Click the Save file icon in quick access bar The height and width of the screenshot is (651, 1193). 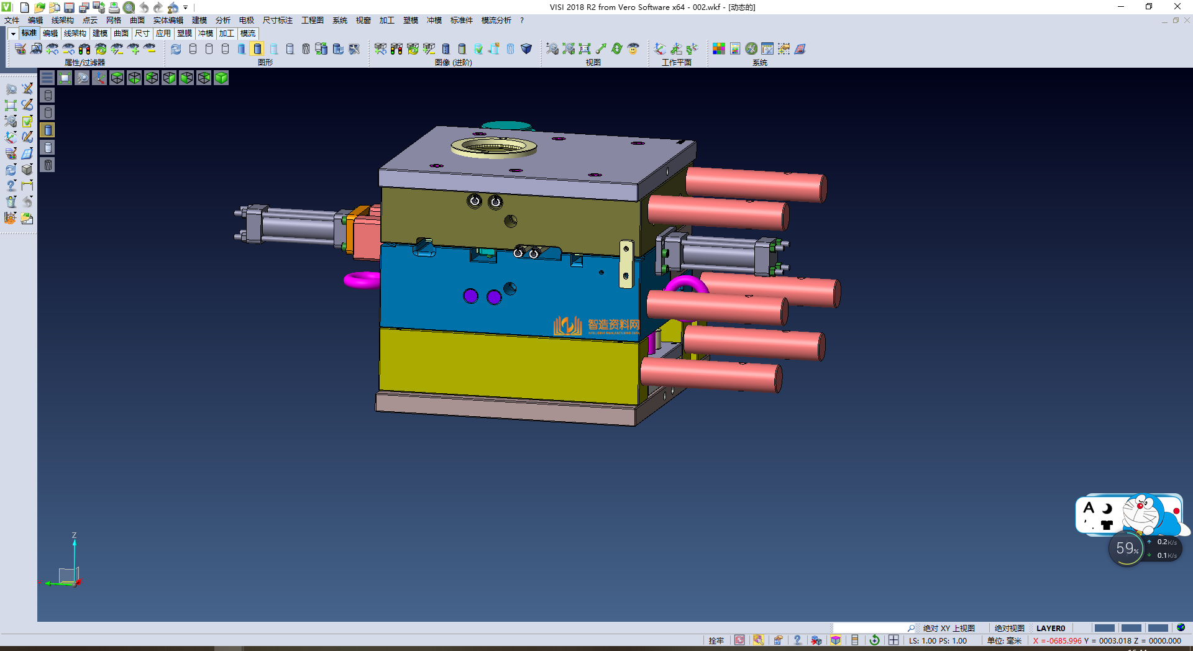click(x=69, y=7)
